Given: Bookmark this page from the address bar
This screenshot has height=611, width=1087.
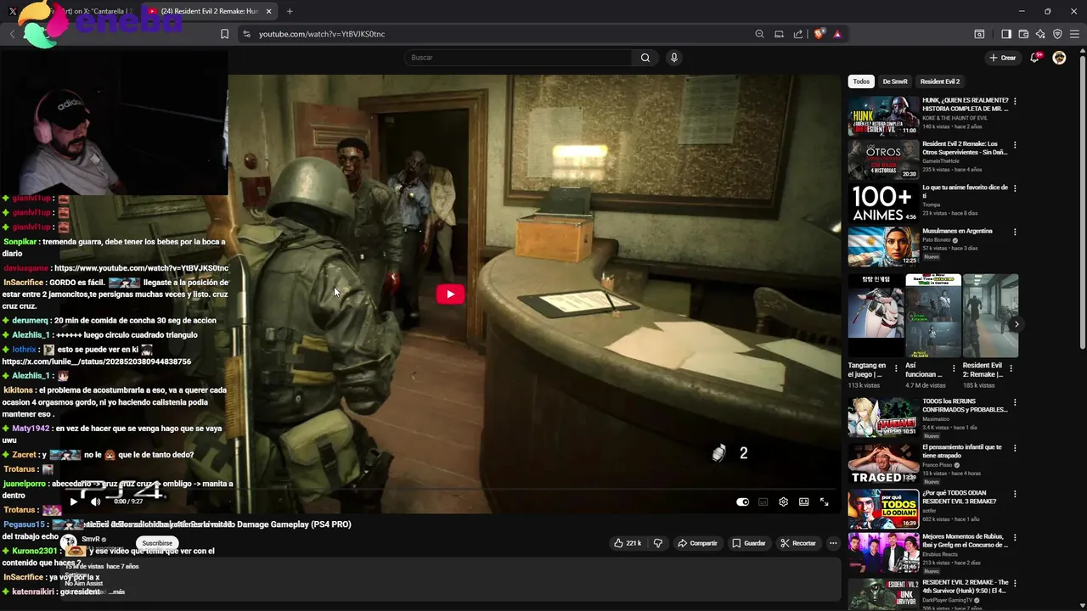Looking at the screenshot, I should pos(224,34).
